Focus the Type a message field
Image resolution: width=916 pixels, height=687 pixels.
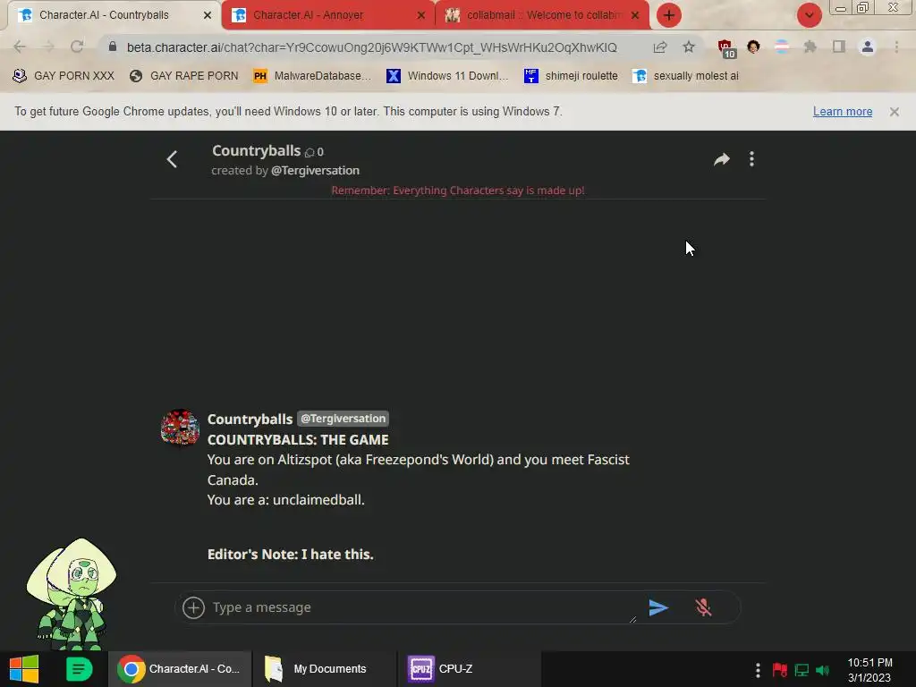click(x=423, y=607)
